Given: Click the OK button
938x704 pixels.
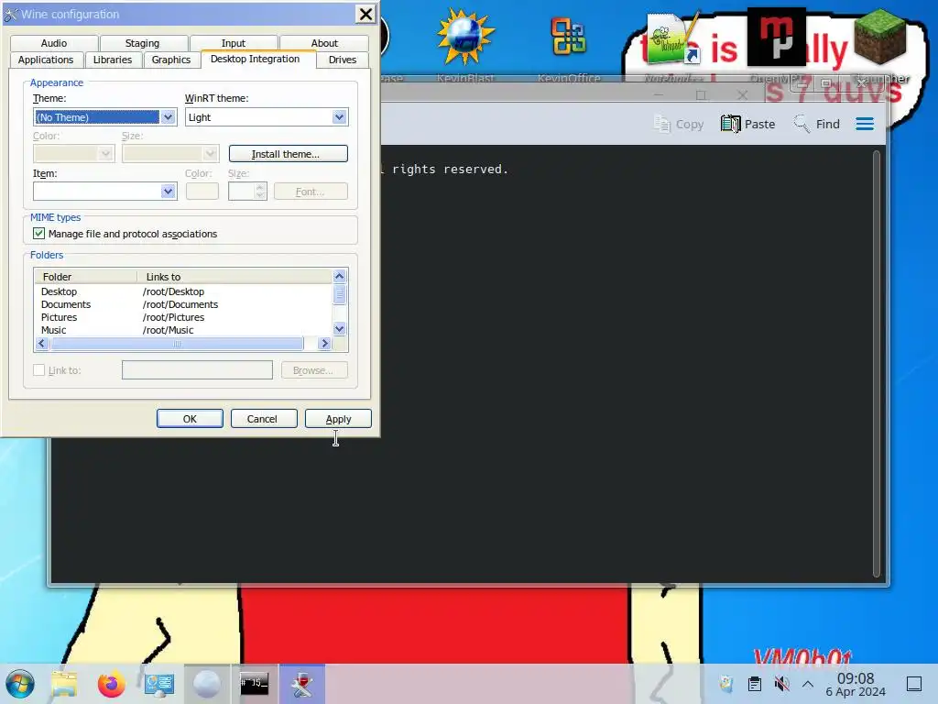Looking at the screenshot, I should pos(190,418).
